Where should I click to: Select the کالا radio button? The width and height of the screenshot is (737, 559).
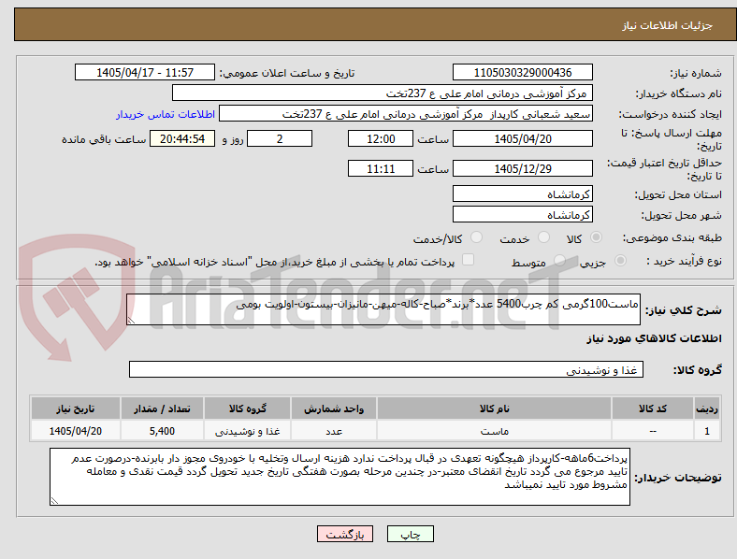(596, 237)
